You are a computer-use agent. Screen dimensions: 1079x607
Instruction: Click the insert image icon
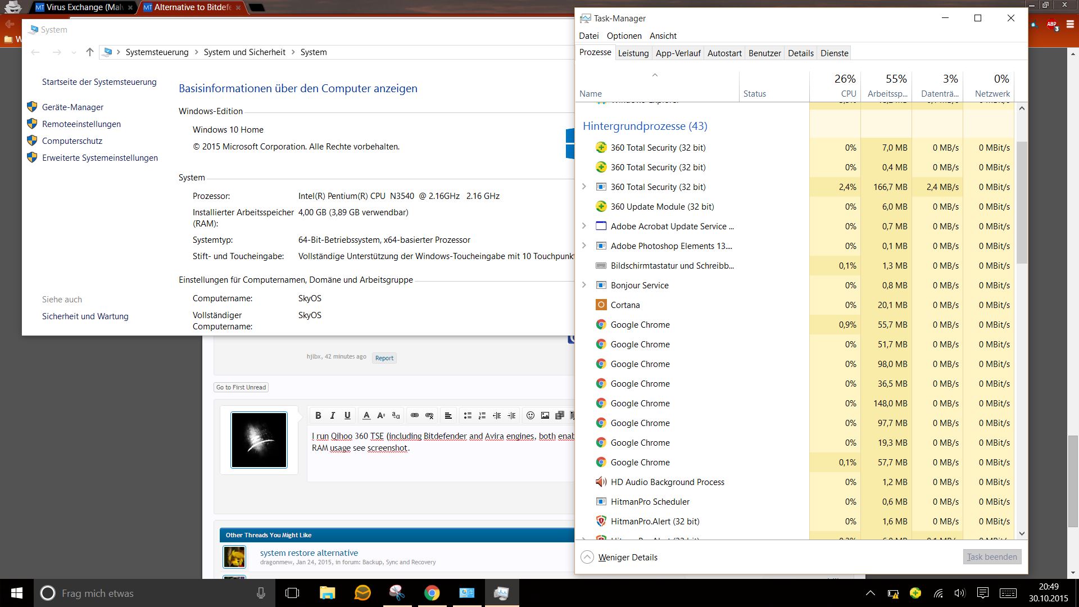(545, 415)
